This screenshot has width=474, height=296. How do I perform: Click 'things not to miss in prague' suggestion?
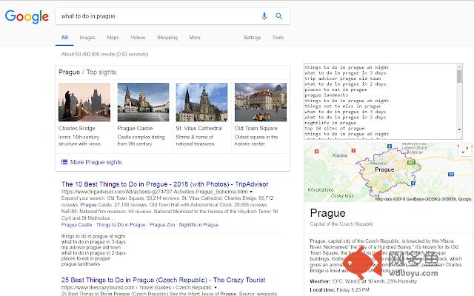(x=343, y=107)
